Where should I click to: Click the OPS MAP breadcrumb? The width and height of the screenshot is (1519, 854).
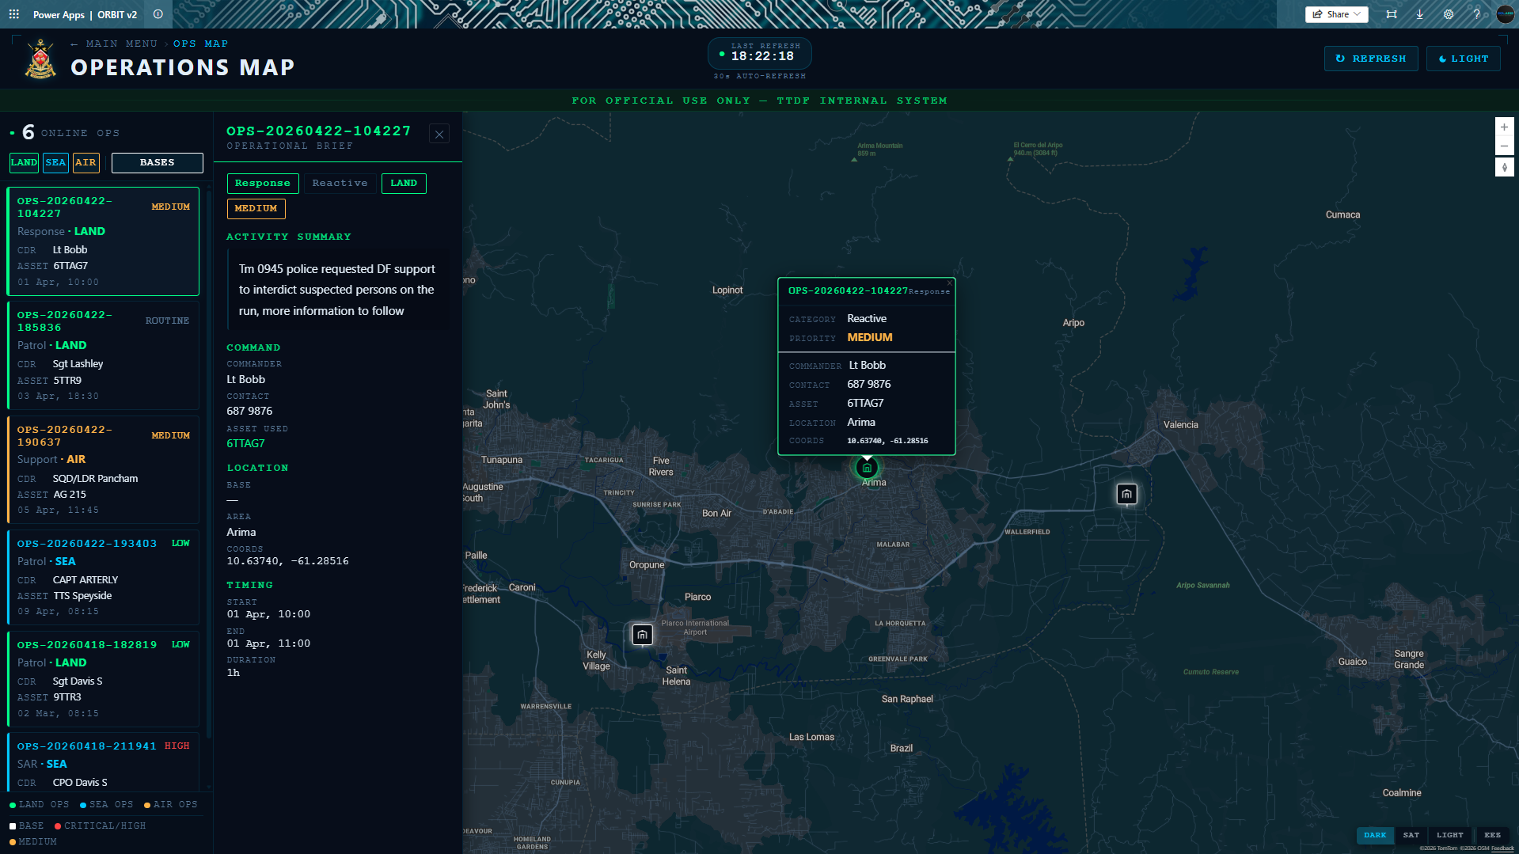pyautogui.click(x=200, y=44)
